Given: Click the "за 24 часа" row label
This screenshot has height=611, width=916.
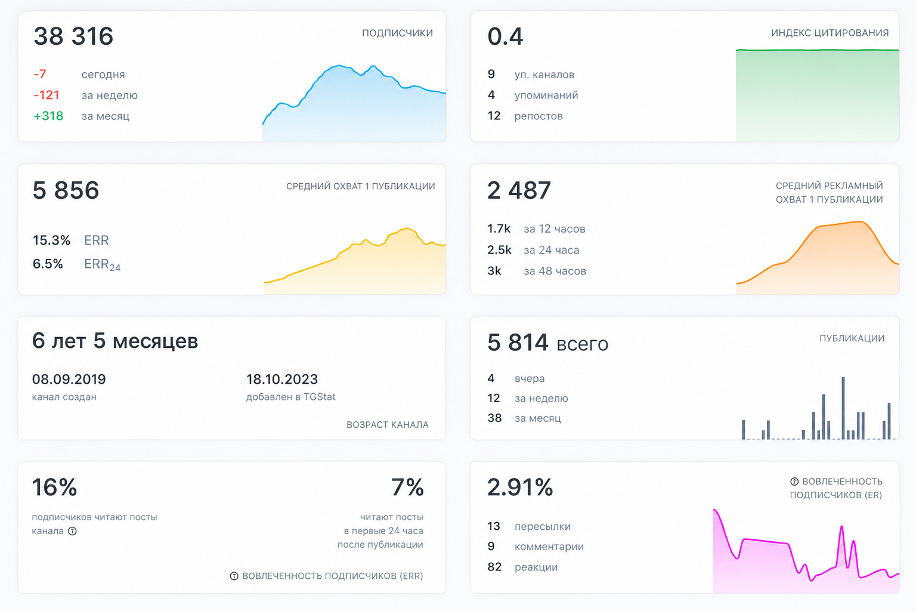Looking at the screenshot, I should [x=552, y=250].
